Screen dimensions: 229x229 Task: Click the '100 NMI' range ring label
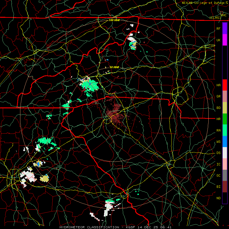(114, 20)
